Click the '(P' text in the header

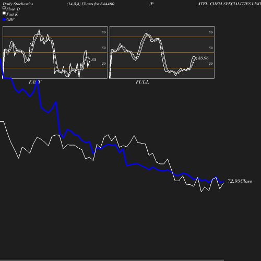tap(151, 4)
